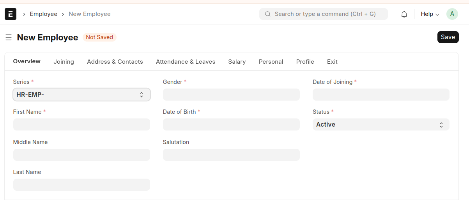Expand the Status dropdown
This screenshot has width=469, height=200.
click(x=381, y=125)
